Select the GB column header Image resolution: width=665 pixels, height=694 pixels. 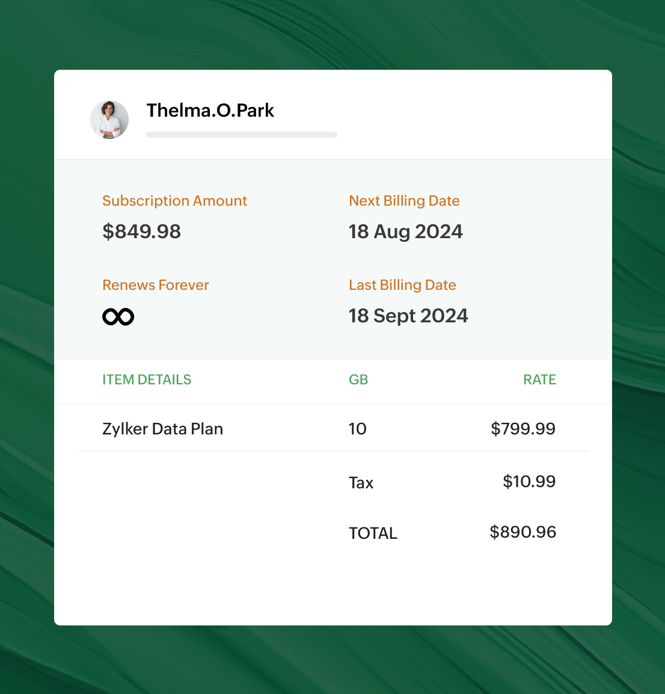pyautogui.click(x=358, y=379)
